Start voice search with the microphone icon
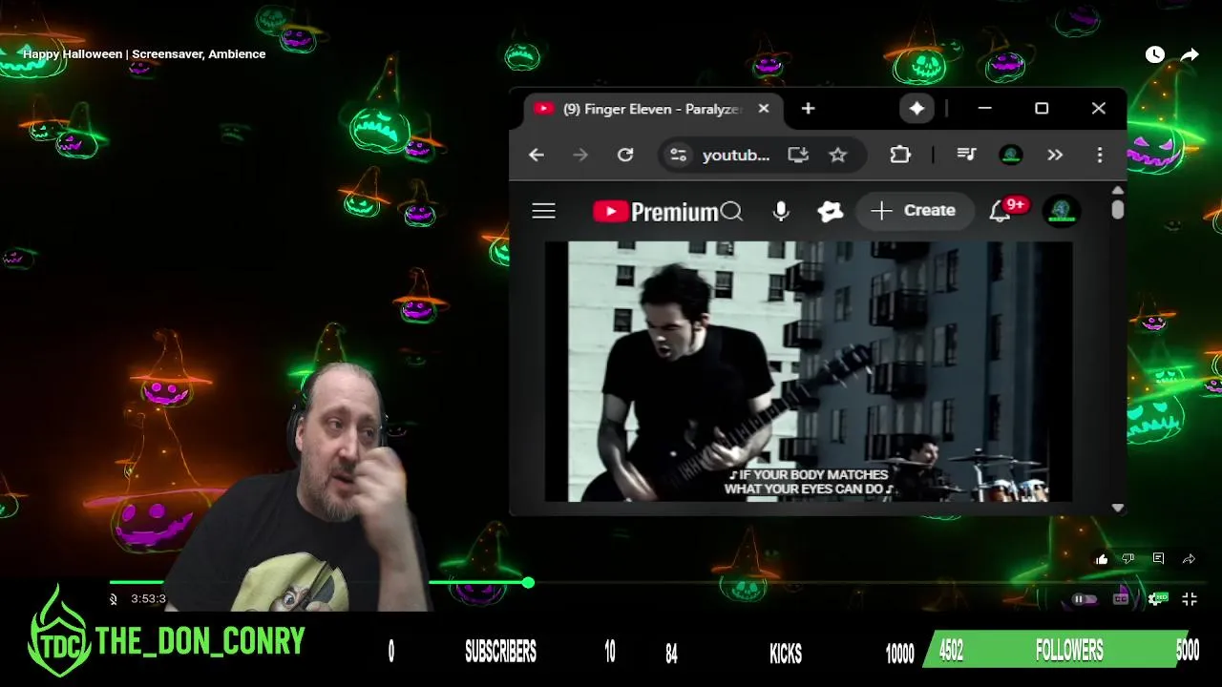Viewport: 1222px width, 687px height. pos(781,211)
